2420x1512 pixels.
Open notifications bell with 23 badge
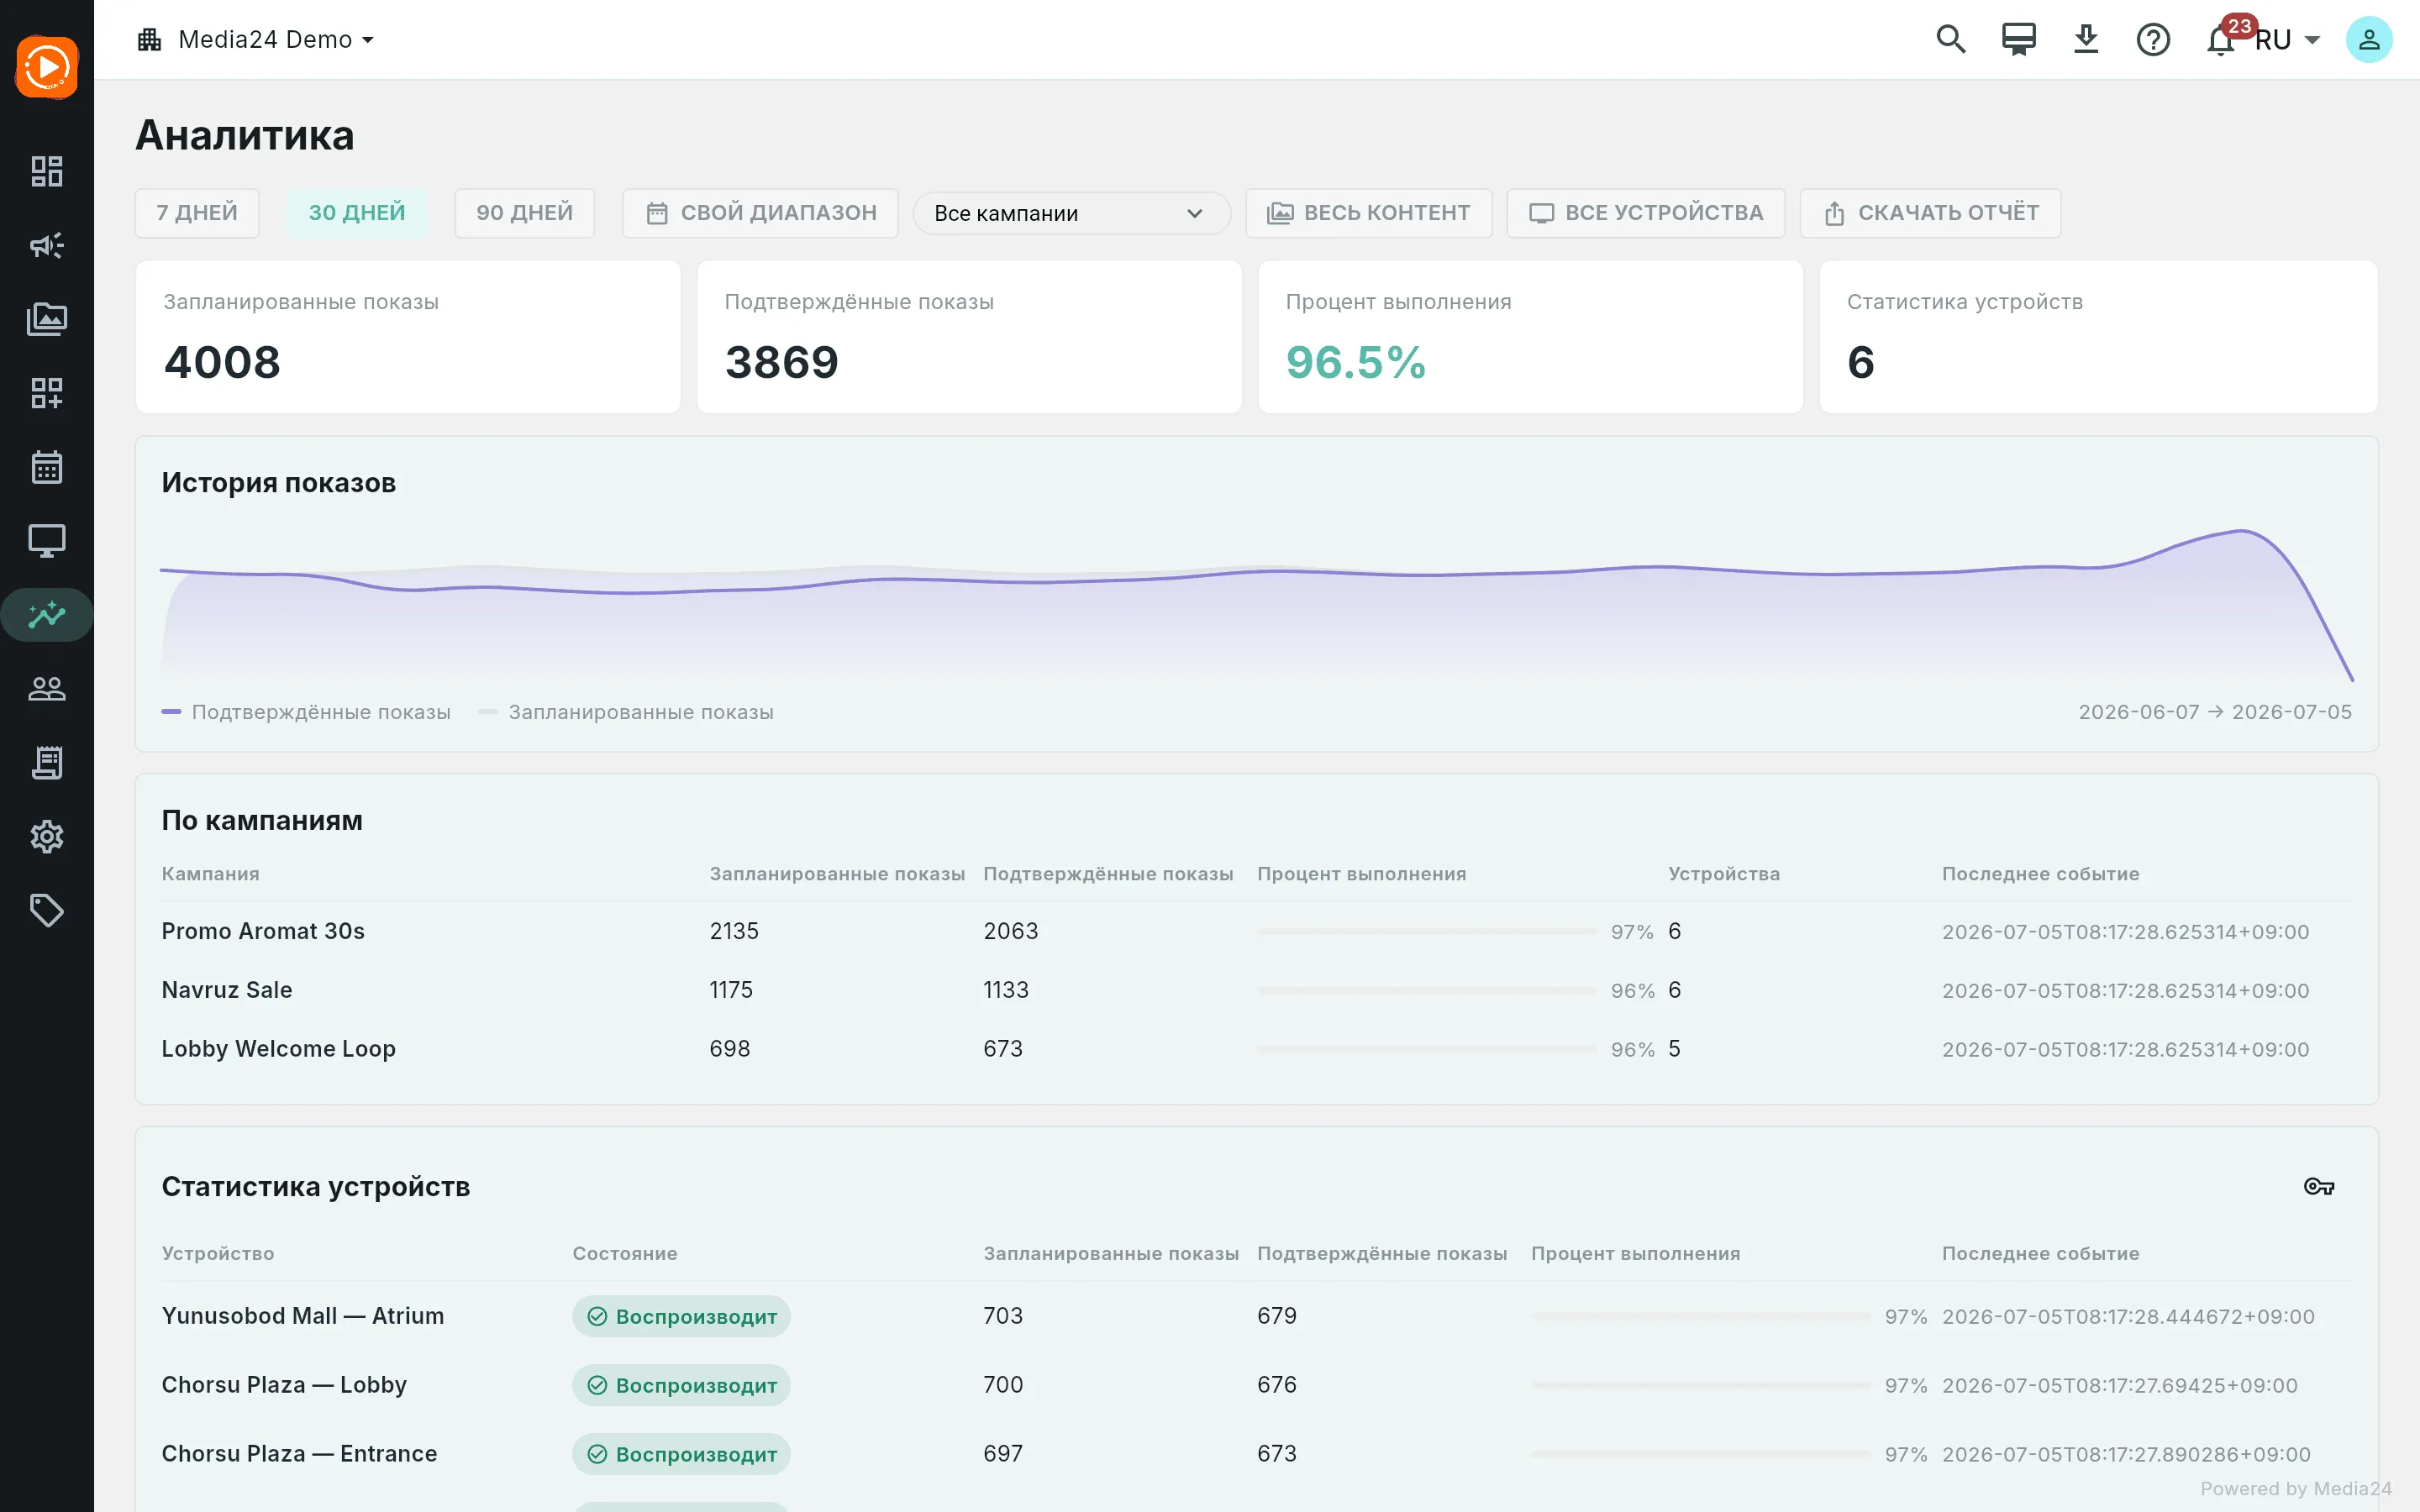click(2221, 39)
